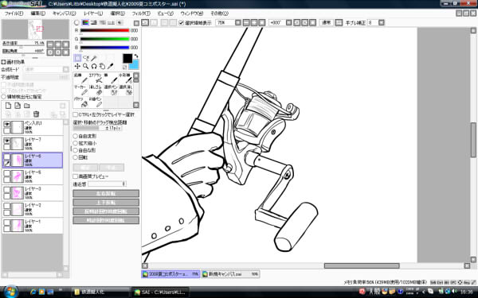Screen dimensions: 478x298
Task: Delete layer with trash icon
Action: coord(36,114)
